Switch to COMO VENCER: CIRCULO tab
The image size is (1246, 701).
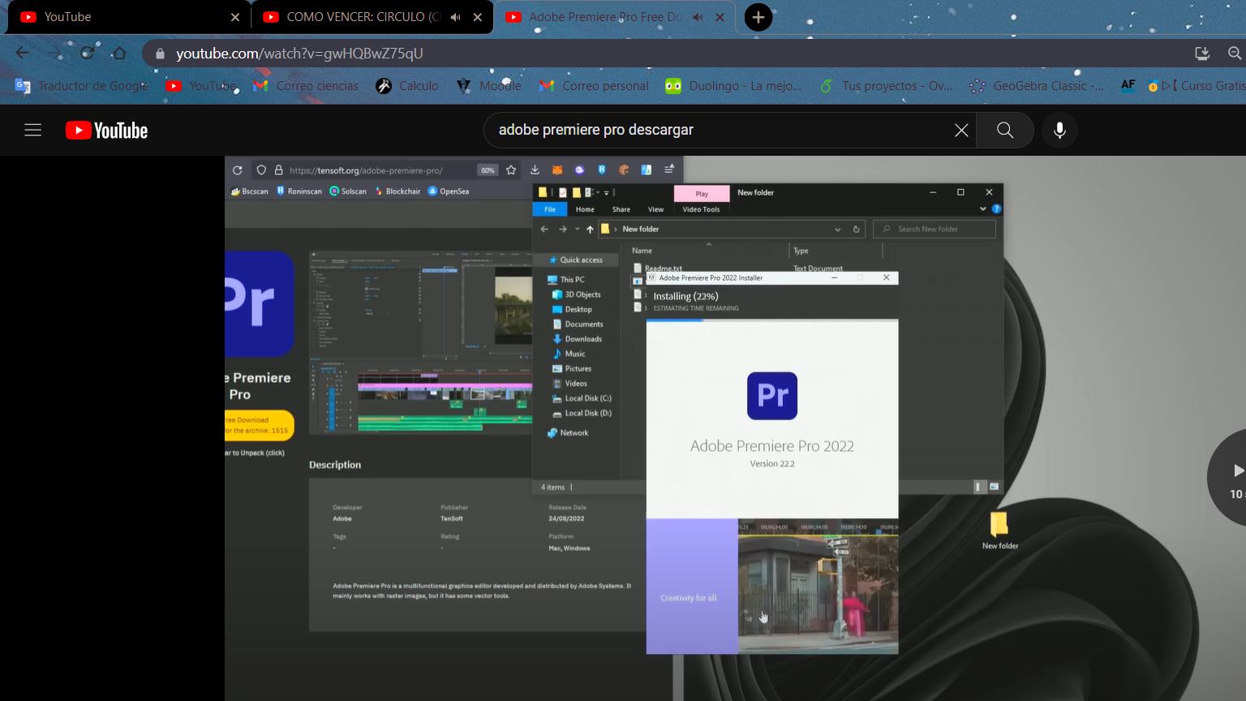[357, 17]
